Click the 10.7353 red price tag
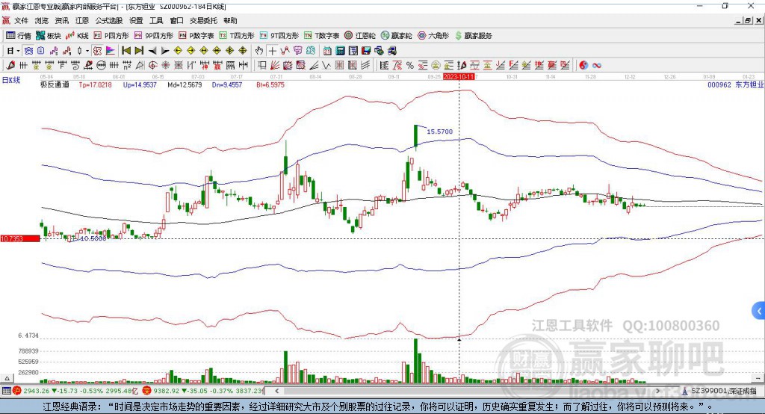The height and width of the screenshot is (414, 765). [x=20, y=238]
